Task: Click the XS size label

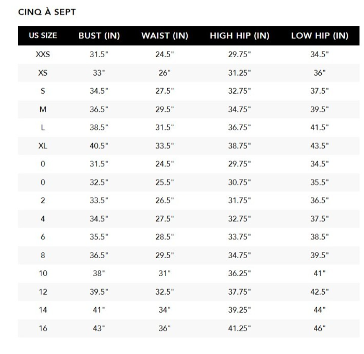Action: pyautogui.click(x=43, y=73)
